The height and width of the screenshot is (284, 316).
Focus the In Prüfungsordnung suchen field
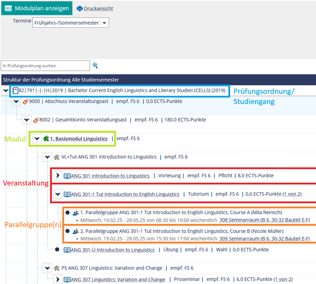(45, 66)
